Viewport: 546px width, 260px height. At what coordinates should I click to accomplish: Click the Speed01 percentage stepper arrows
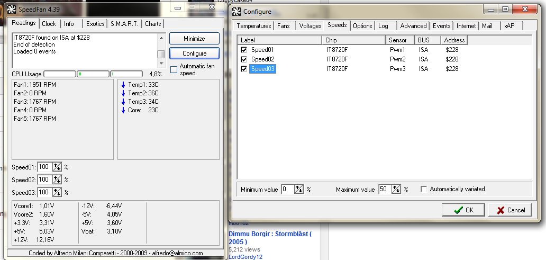pos(57,167)
